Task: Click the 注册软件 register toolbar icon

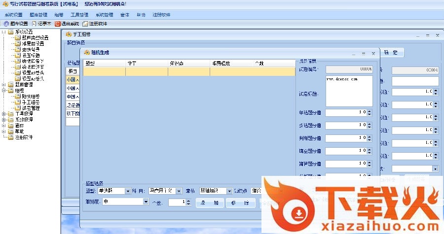Action: 95,24
